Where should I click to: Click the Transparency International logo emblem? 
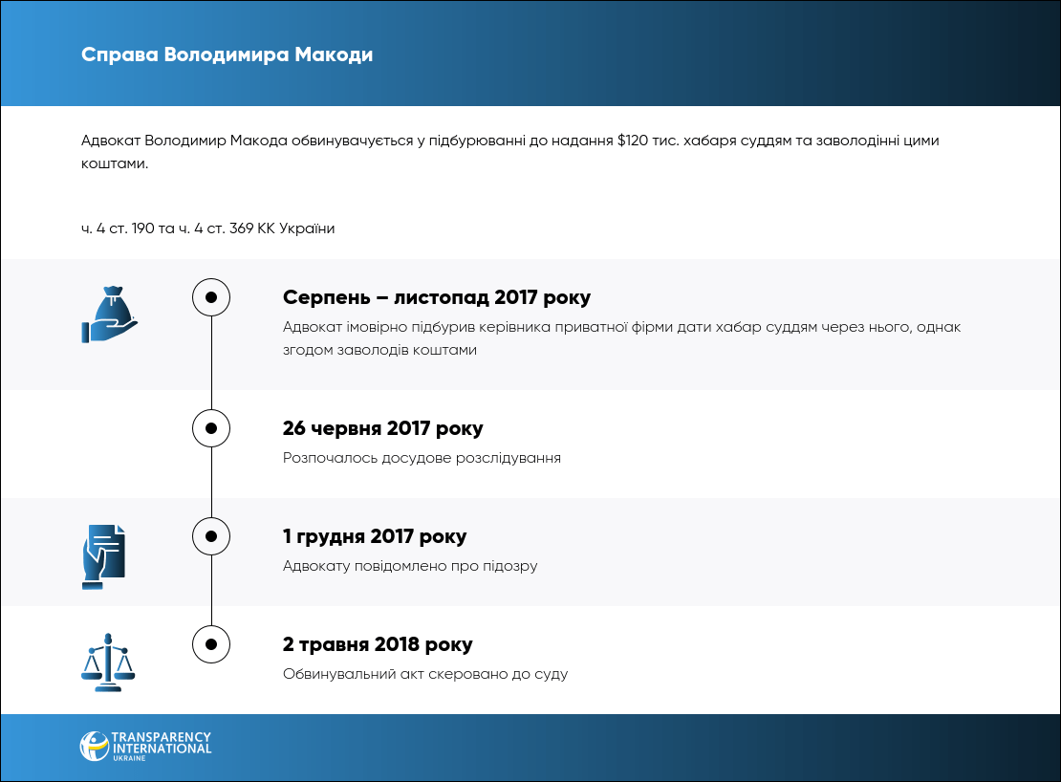coord(94,746)
